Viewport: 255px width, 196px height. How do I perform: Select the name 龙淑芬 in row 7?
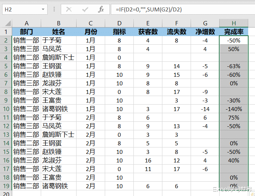[59, 83]
